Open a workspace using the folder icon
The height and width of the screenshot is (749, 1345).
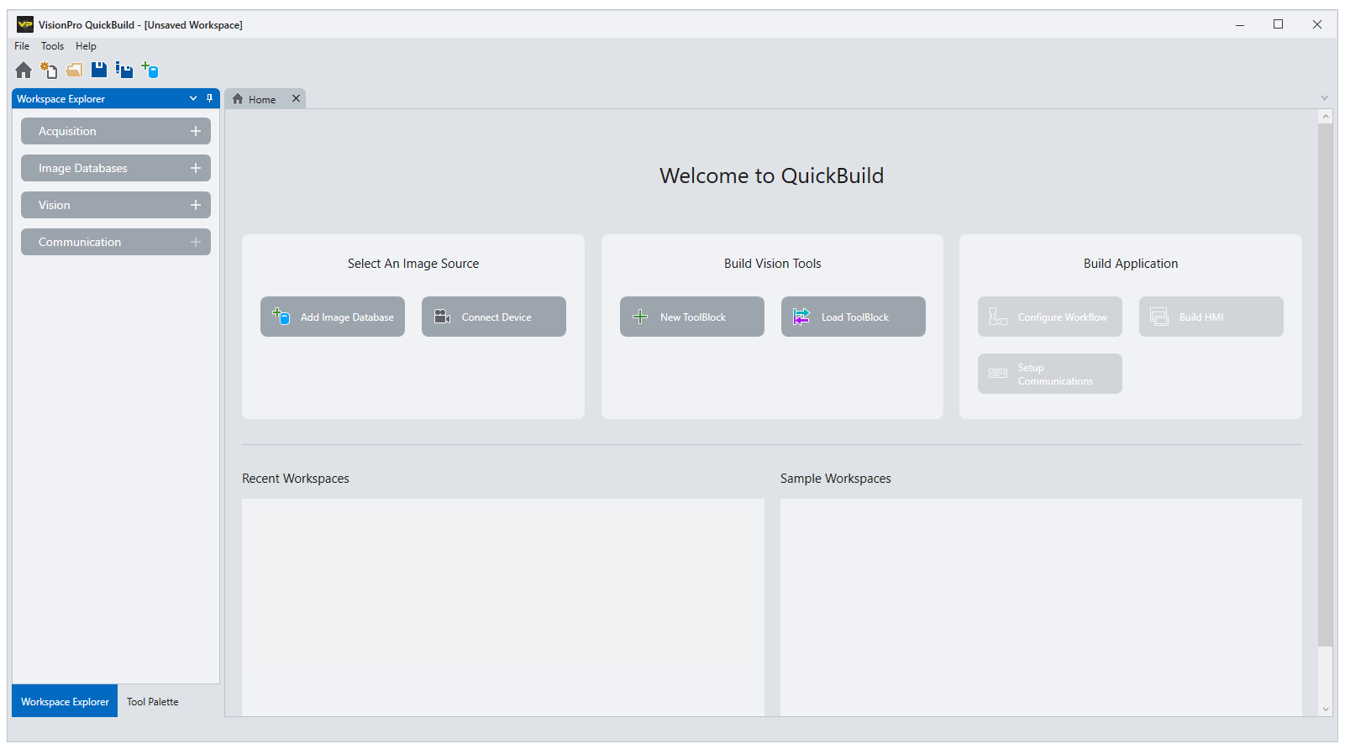[x=74, y=71]
